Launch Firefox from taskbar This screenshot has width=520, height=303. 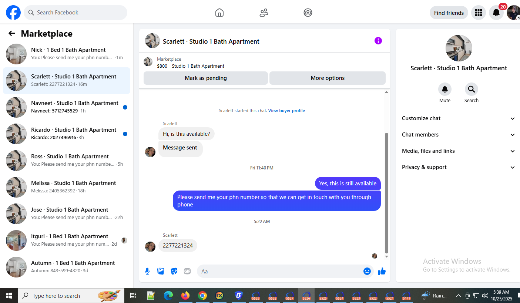pyautogui.click(x=185, y=296)
